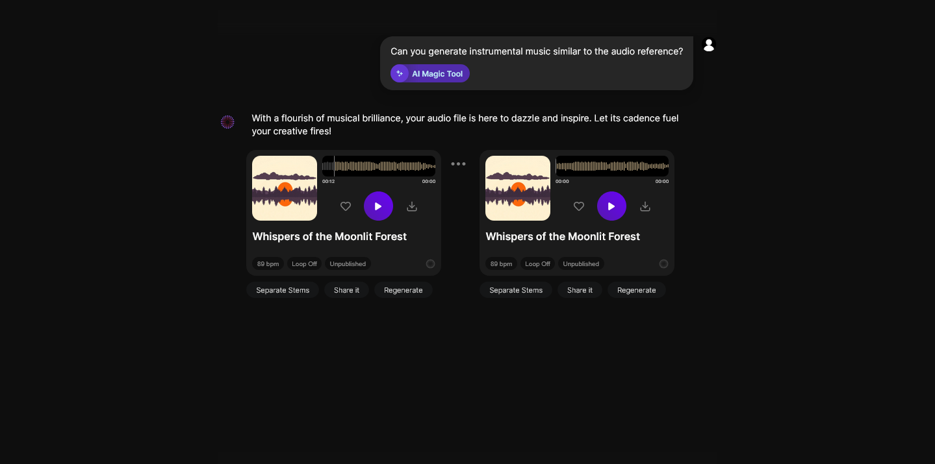935x464 pixels.
Task: Click the 89 bpm tag on right card
Action: (x=501, y=264)
